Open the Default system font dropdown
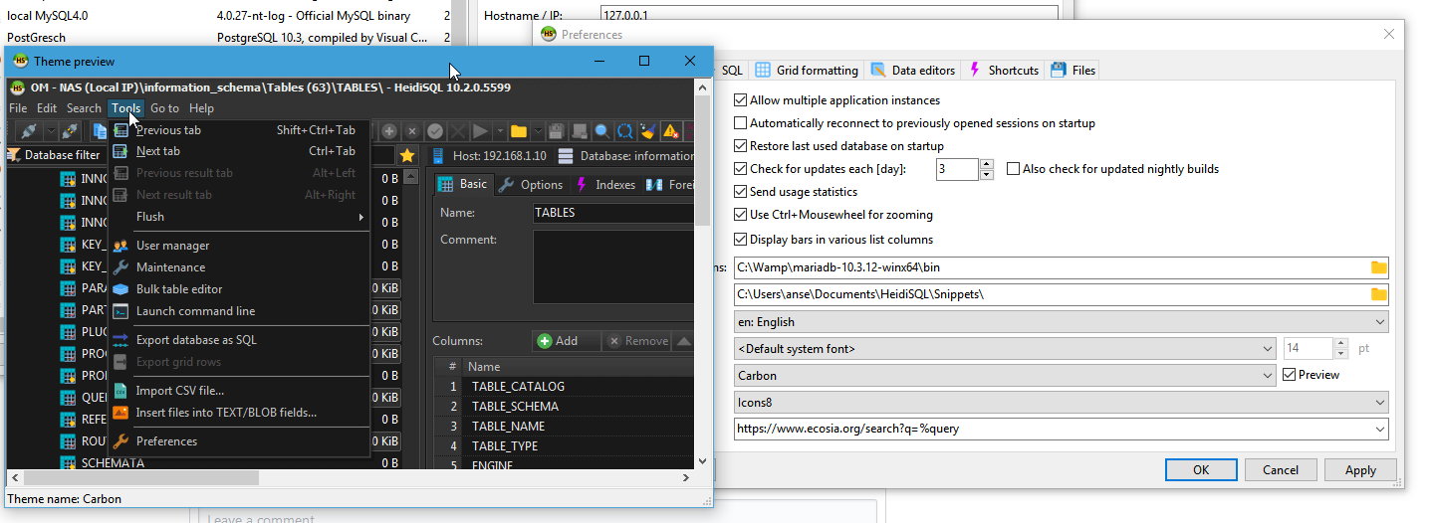Screen dimensions: 1432x523 click(x=1005, y=349)
